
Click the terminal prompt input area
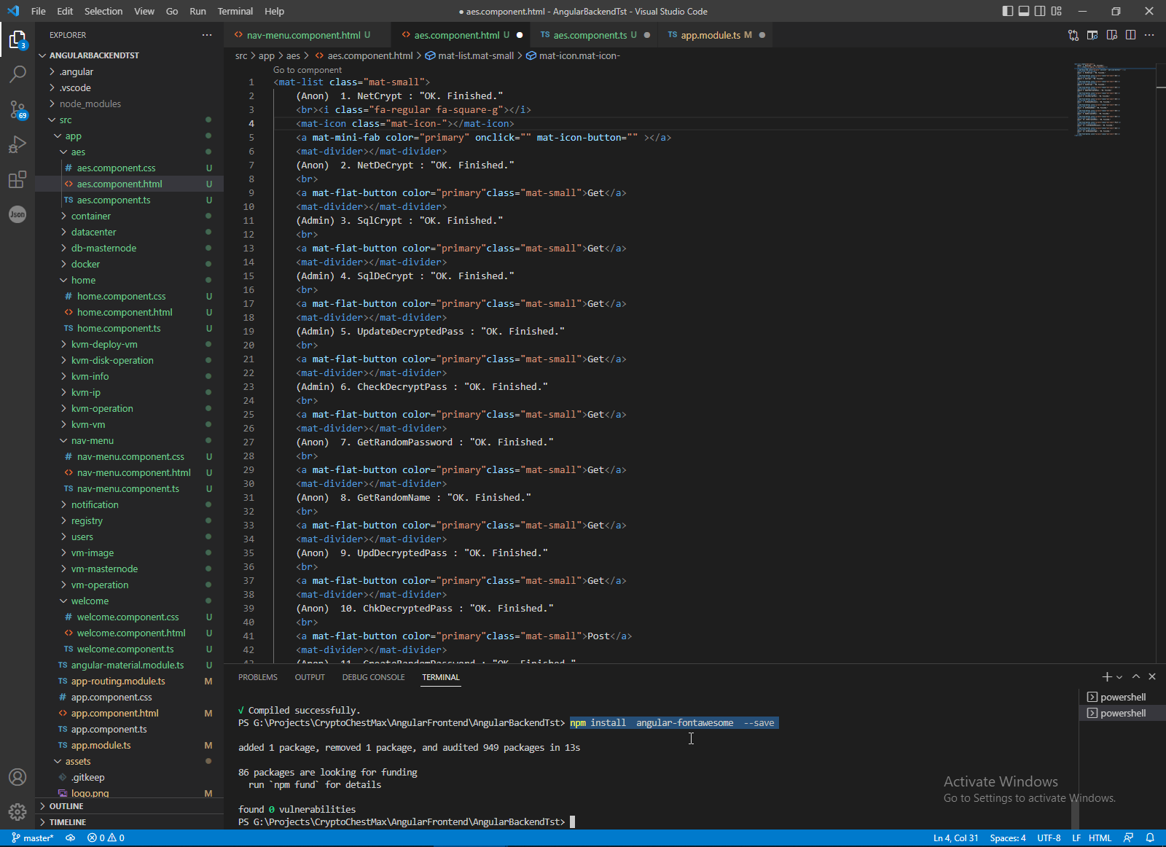[572, 822]
